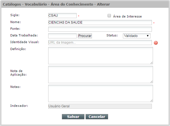Click into the empty Fonte field
The image size is (170, 126).
pyautogui.click(x=100, y=29)
